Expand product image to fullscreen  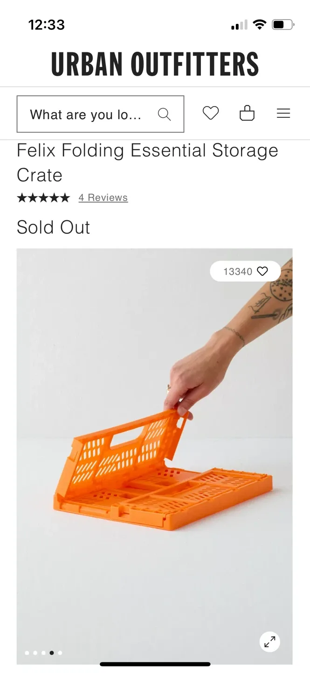click(270, 642)
